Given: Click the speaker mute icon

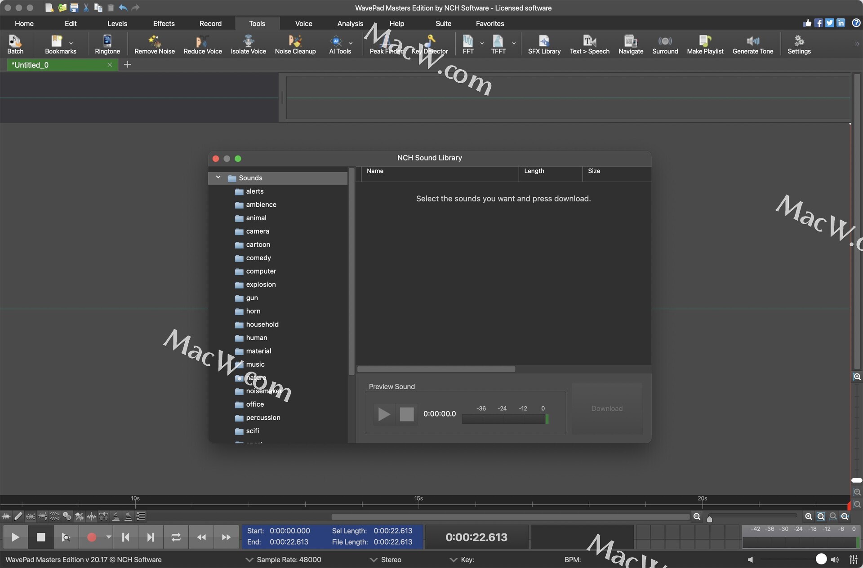Looking at the screenshot, I should (750, 559).
